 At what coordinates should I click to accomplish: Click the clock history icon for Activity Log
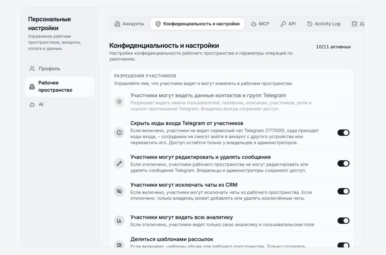coord(310,24)
